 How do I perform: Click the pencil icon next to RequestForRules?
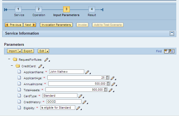(47, 60)
